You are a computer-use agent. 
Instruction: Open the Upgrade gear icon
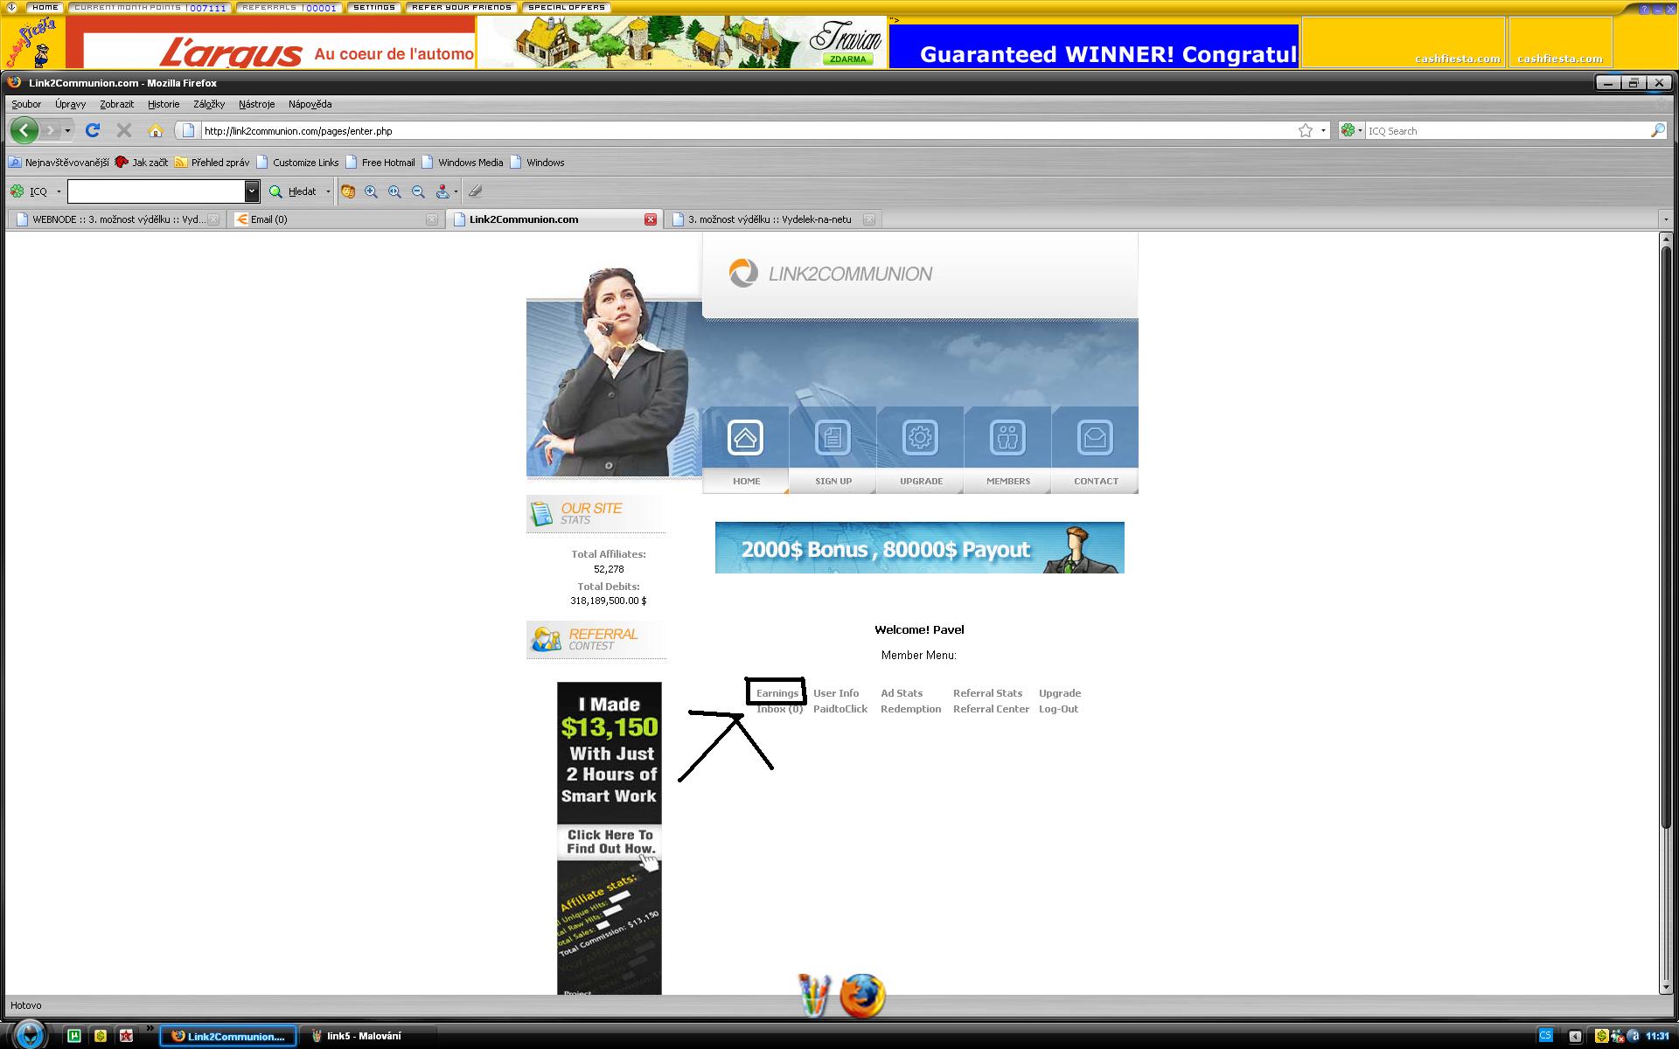pos(920,438)
